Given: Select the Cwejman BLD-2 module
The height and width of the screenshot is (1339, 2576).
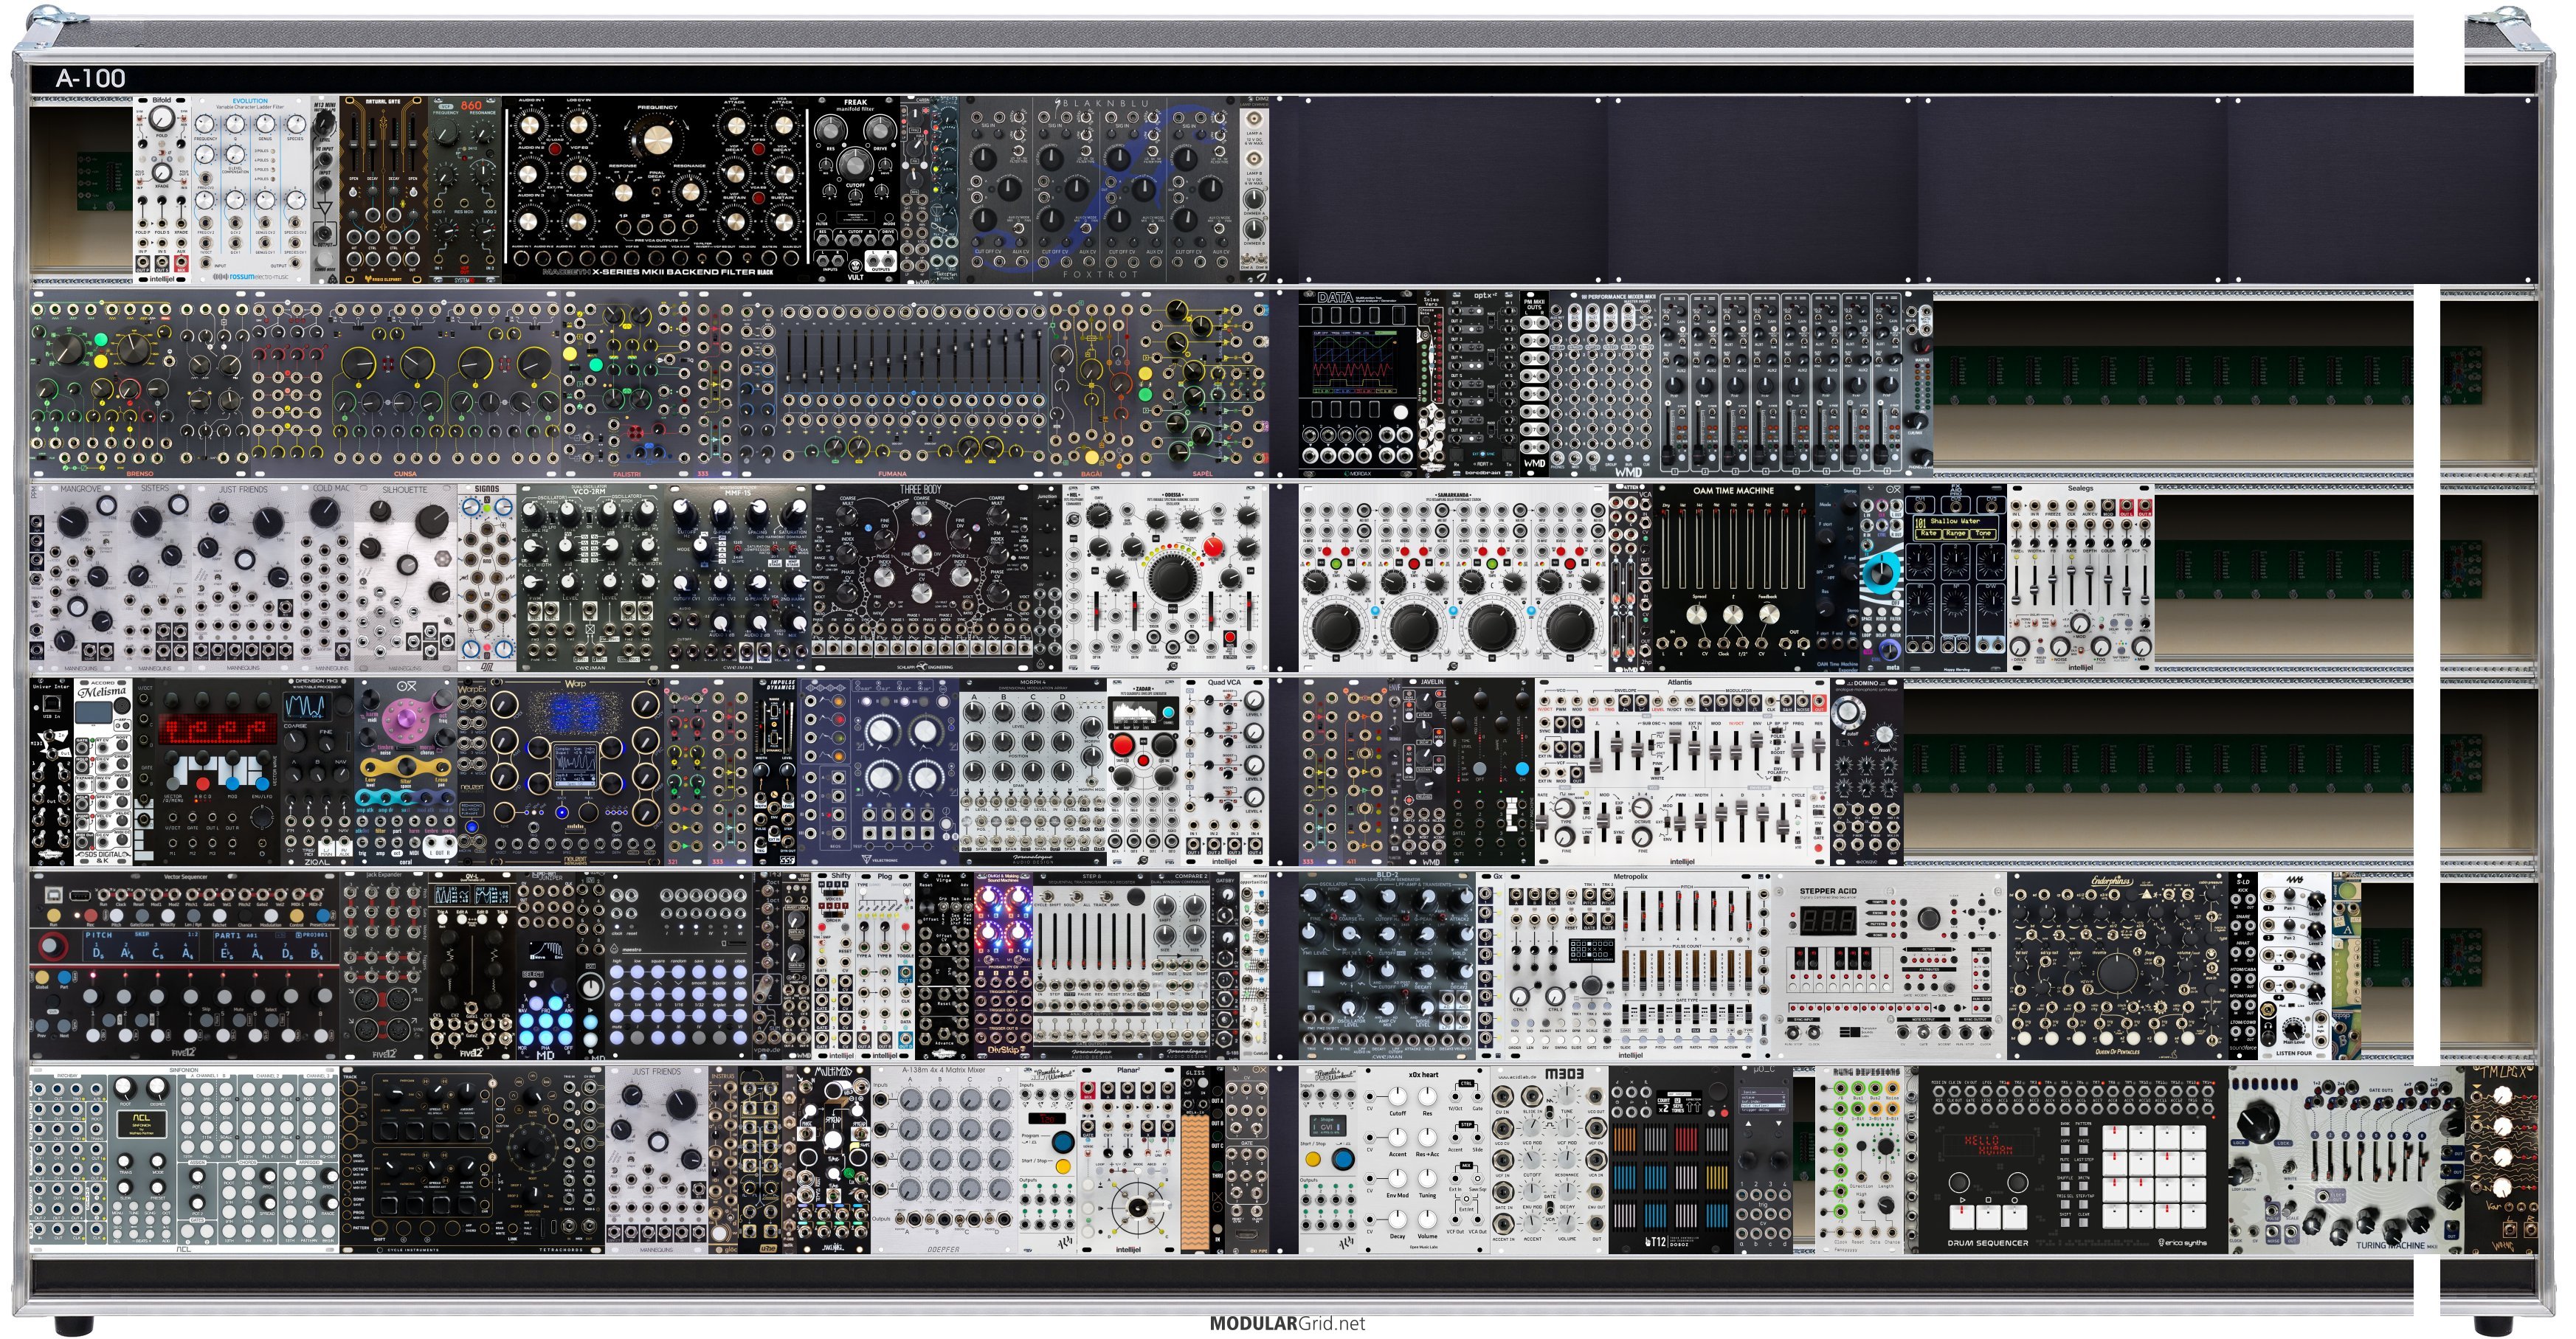Looking at the screenshot, I should (1388, 965).
